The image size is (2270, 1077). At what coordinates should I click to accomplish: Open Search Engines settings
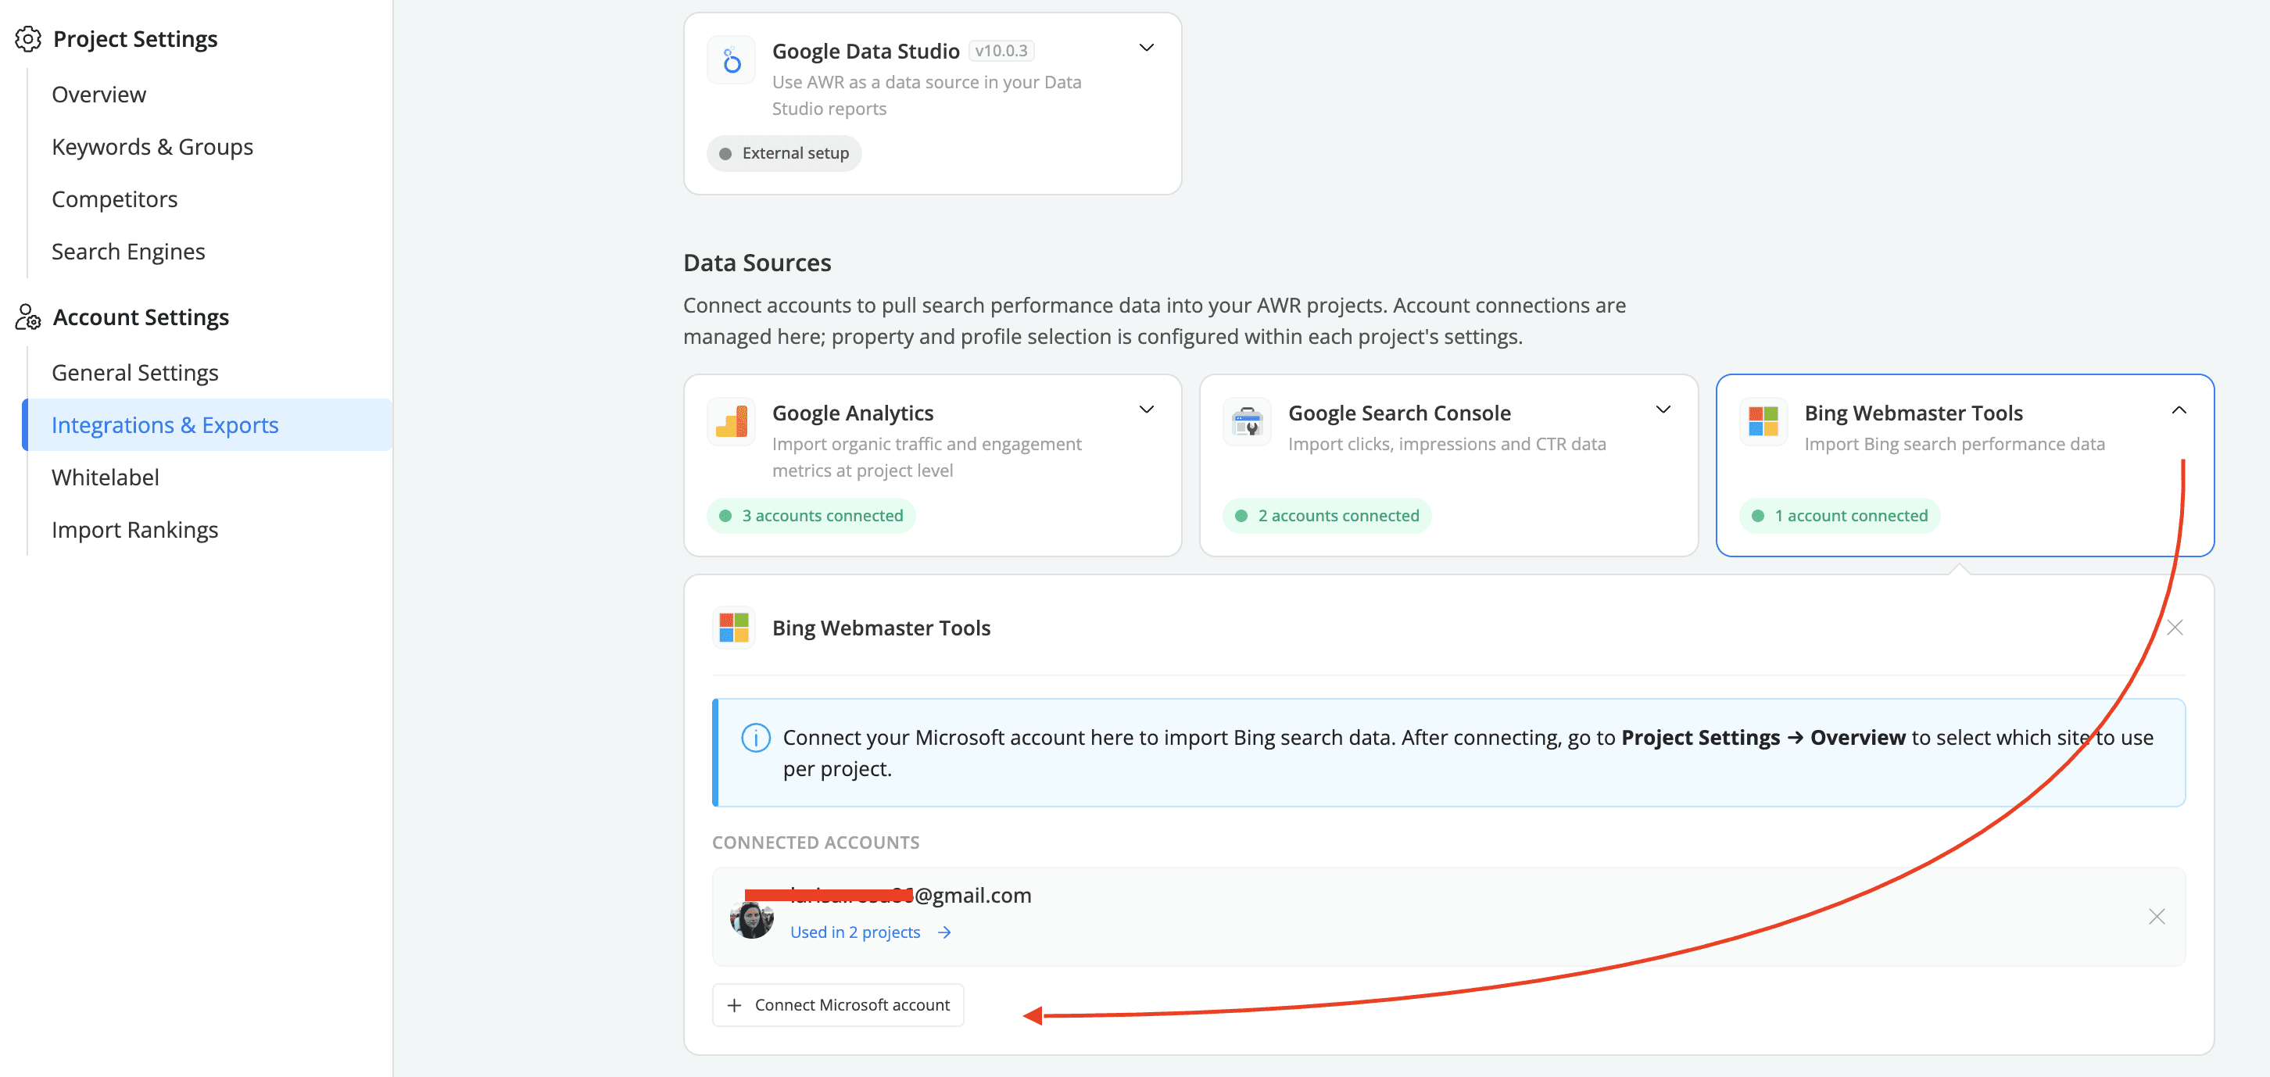click(x=127, y=251)
